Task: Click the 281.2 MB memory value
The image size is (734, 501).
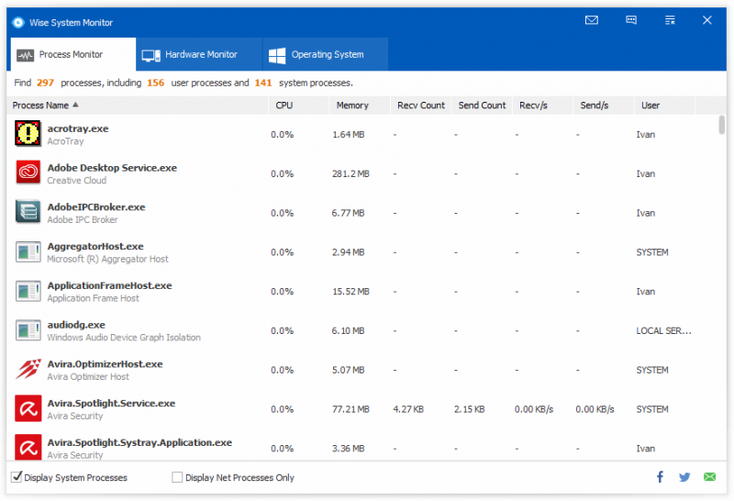Action: pyautogui.click(x=350, y=173)
